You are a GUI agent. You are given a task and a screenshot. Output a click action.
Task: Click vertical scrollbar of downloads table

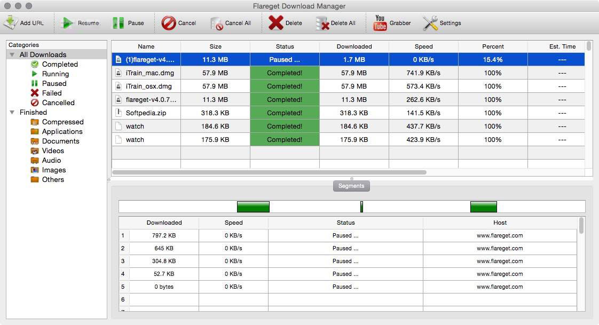pos(589,46)
